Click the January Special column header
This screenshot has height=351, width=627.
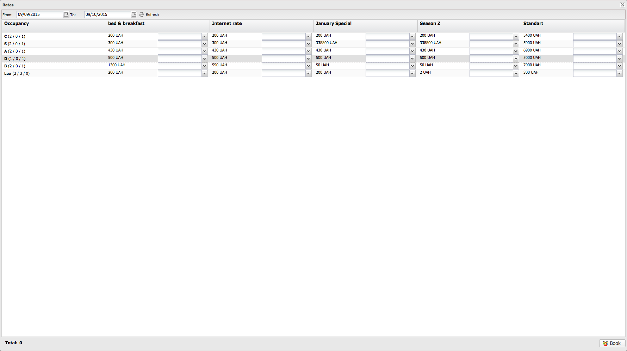tap(333, 24)
